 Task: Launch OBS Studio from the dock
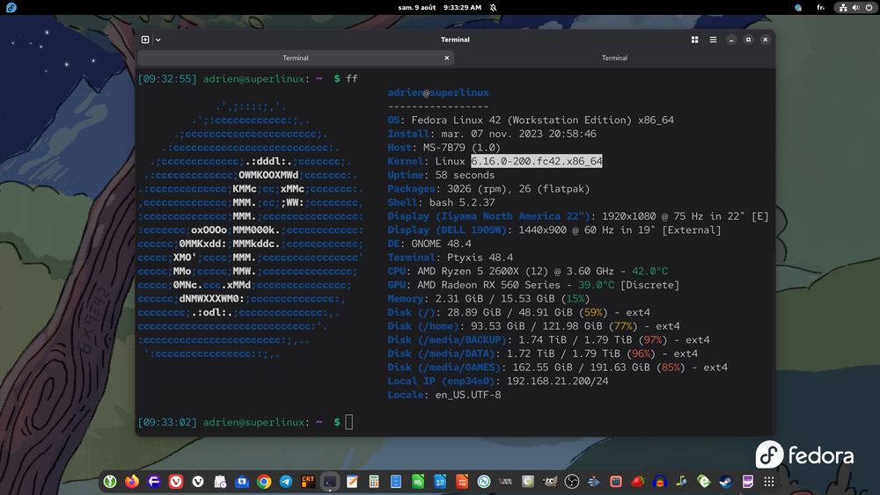(x=572, y=481)
